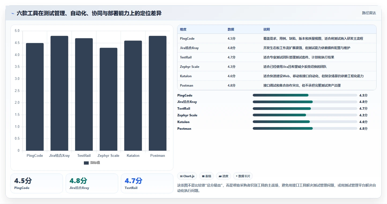Click the Zephyr Scale x-axis label
This screenshot has height=204, width=387.
pos(109,155)
